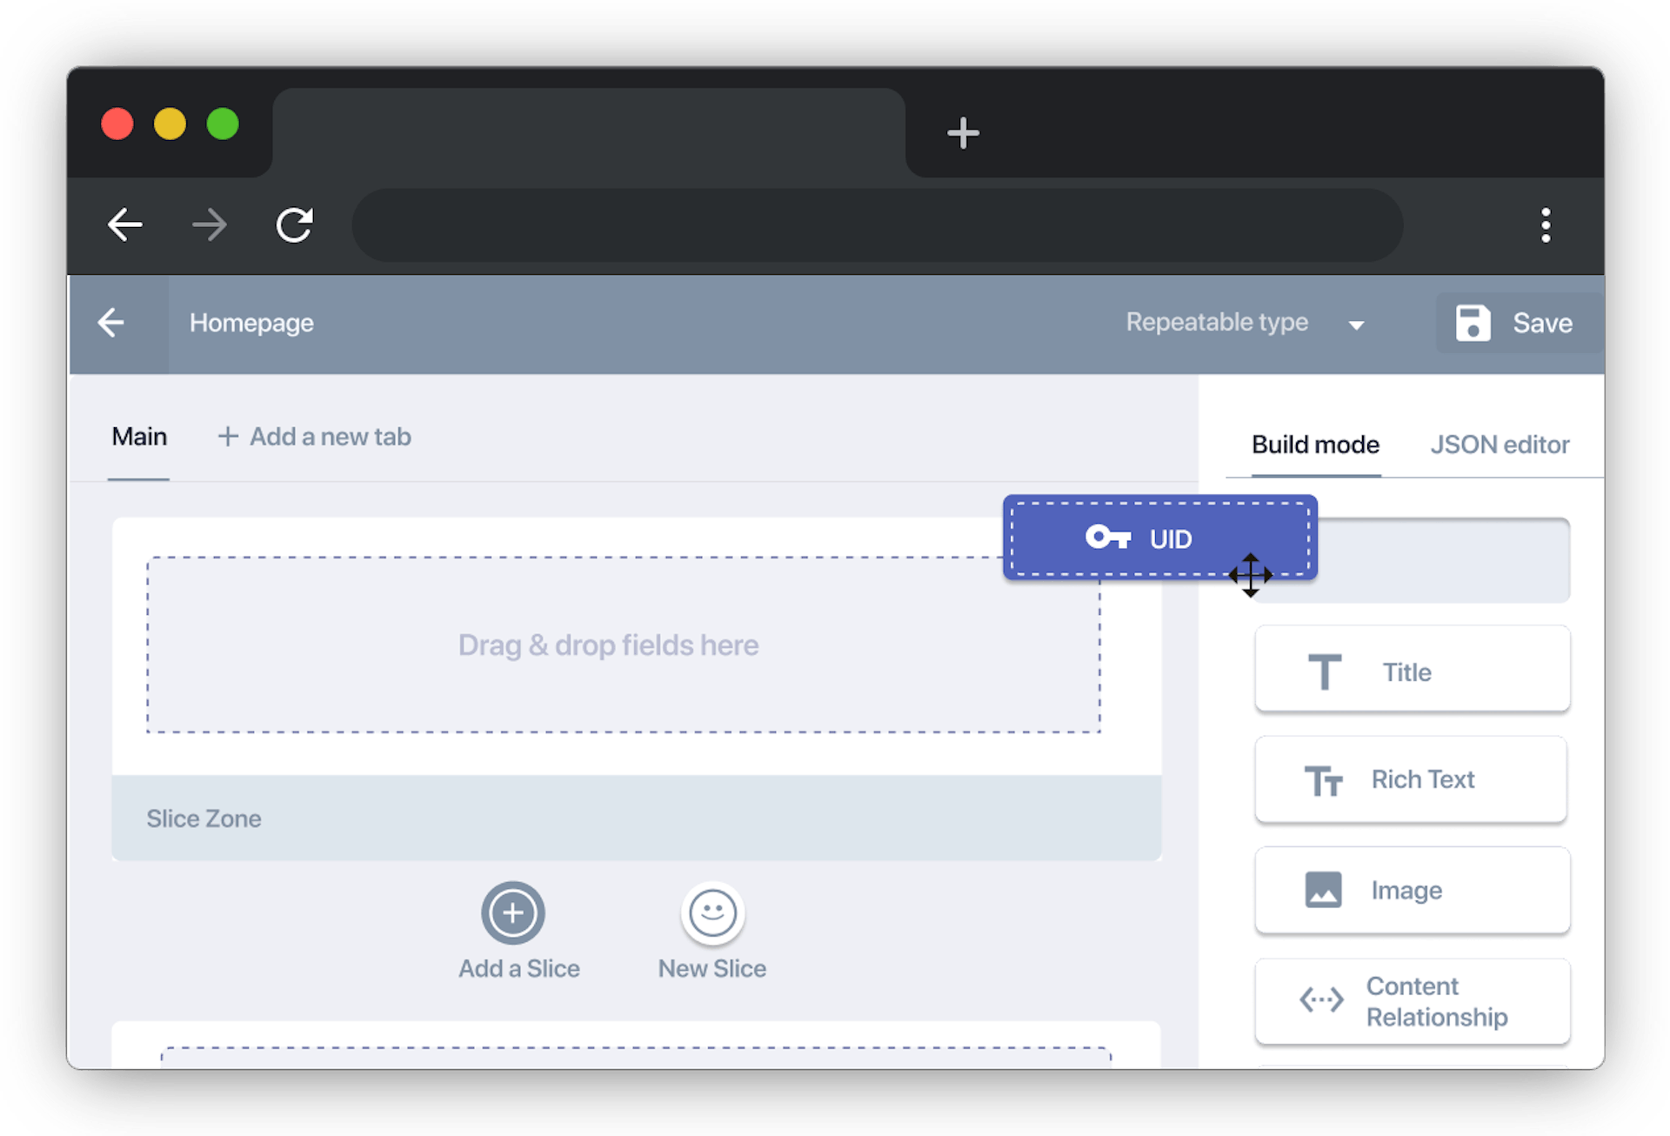The height and width of the screenshot is (1136, 1670).
Task: Click the Image field picture icon
Action: 1323,890
